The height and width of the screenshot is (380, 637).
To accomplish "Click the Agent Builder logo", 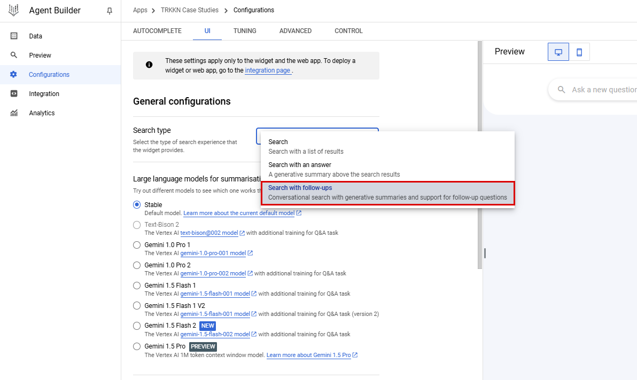I will 13,10.
